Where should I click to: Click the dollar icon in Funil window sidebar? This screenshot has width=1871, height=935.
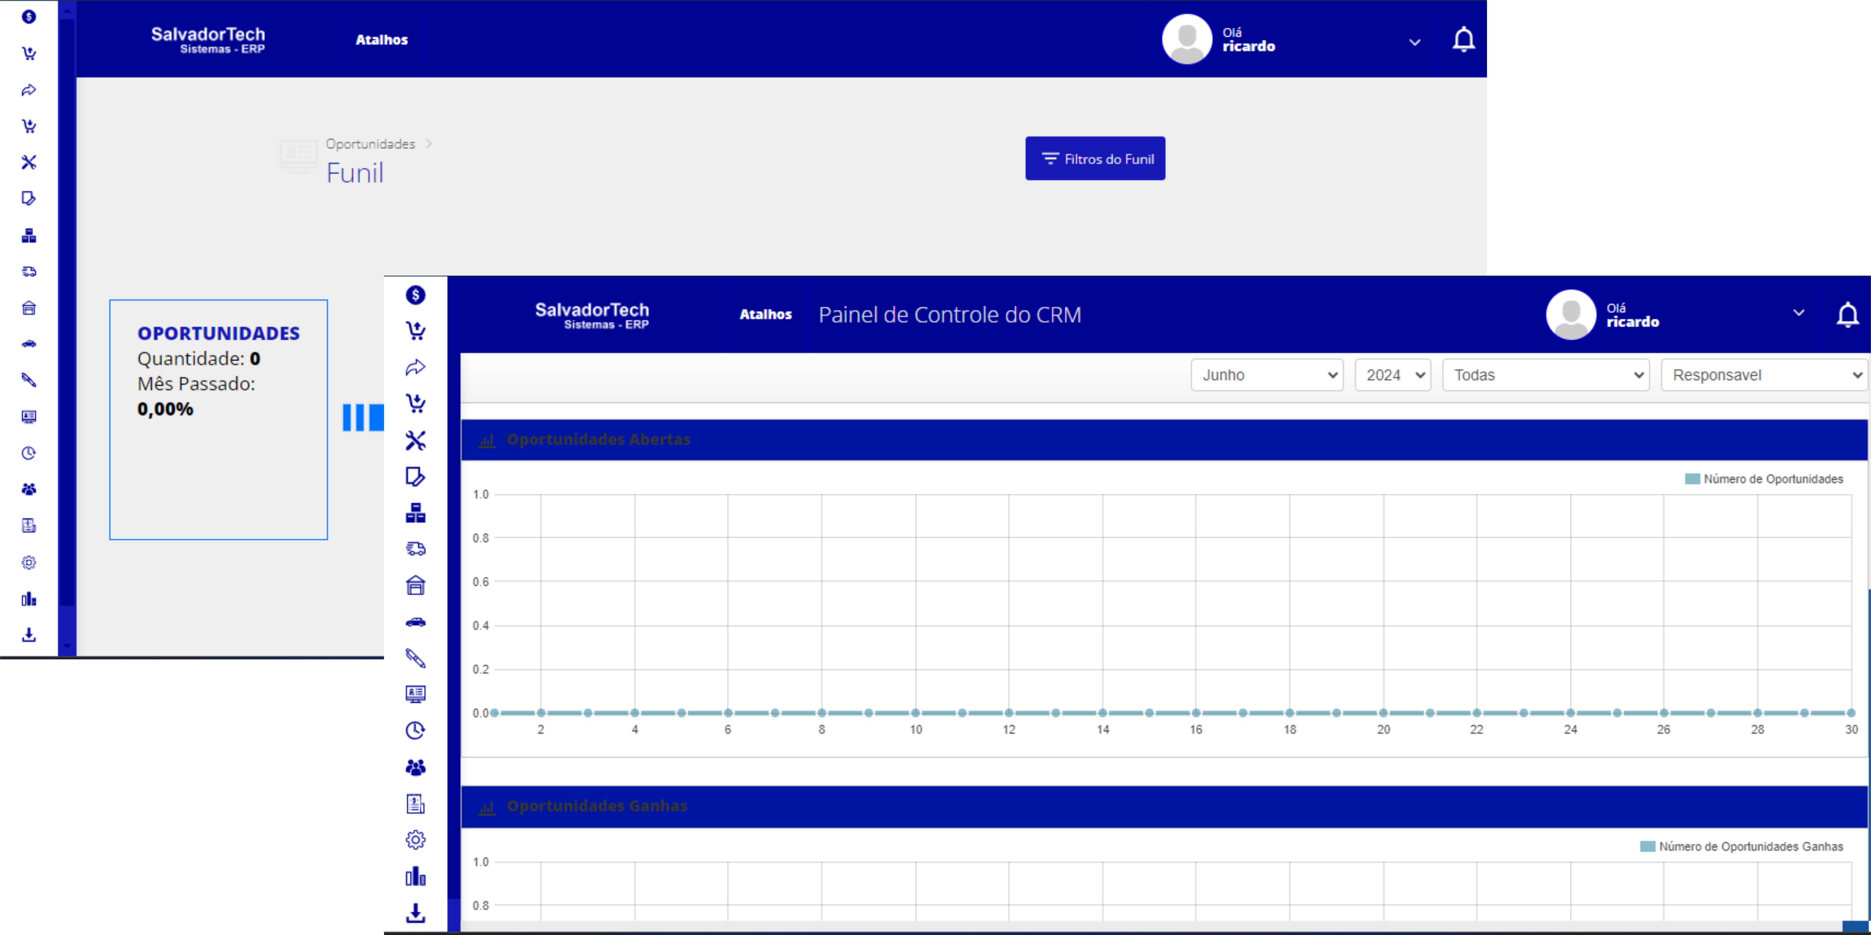click(x=29, y=17)
